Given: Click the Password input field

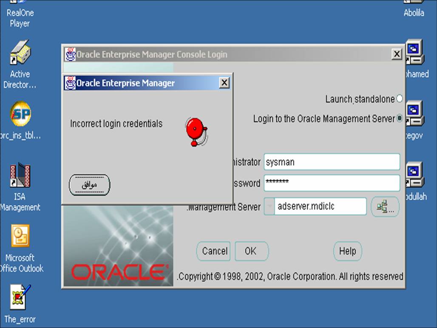Looking at the screenshot, I should tap(332, 183).
